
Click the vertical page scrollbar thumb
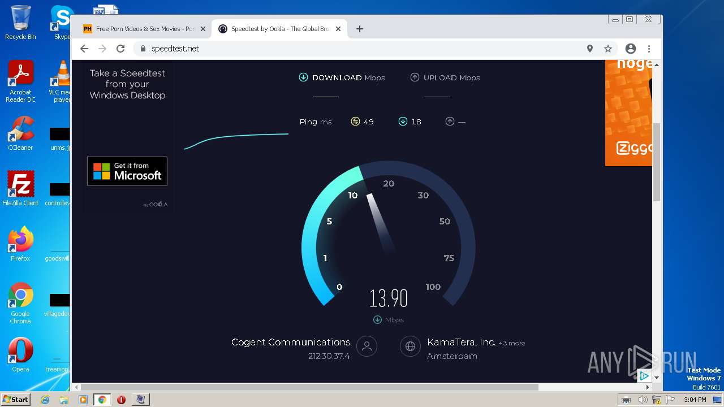pyautogui.click(x=657, y=162)
